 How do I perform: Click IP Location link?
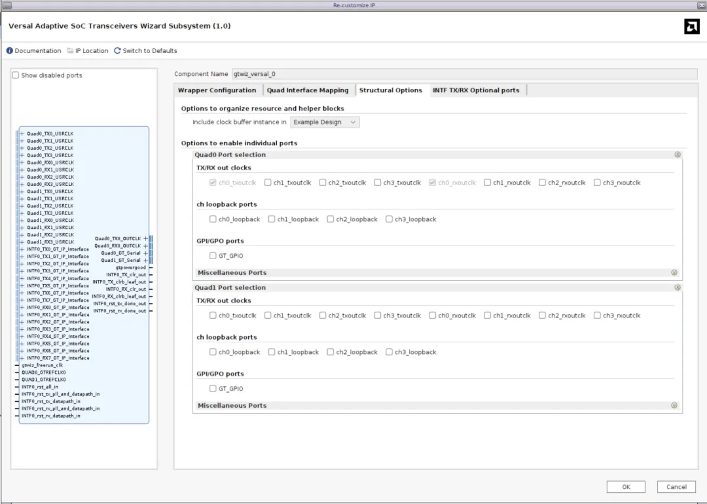tap(92, 51)
